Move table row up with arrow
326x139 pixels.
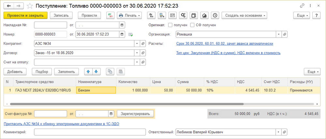pyautogui.click(x=88, y=71)
